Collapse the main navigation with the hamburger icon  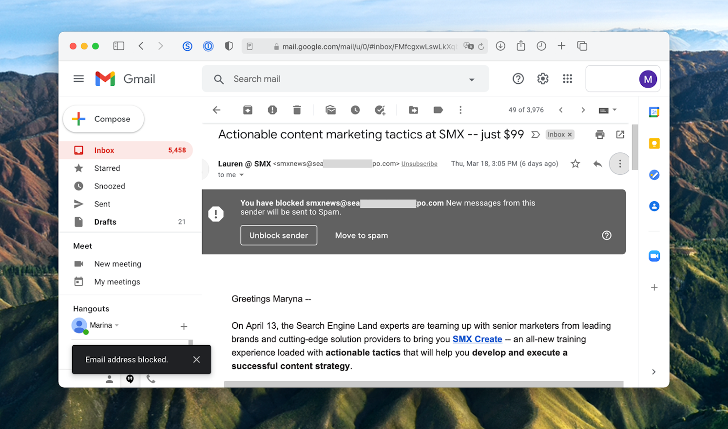click(78, 78)
